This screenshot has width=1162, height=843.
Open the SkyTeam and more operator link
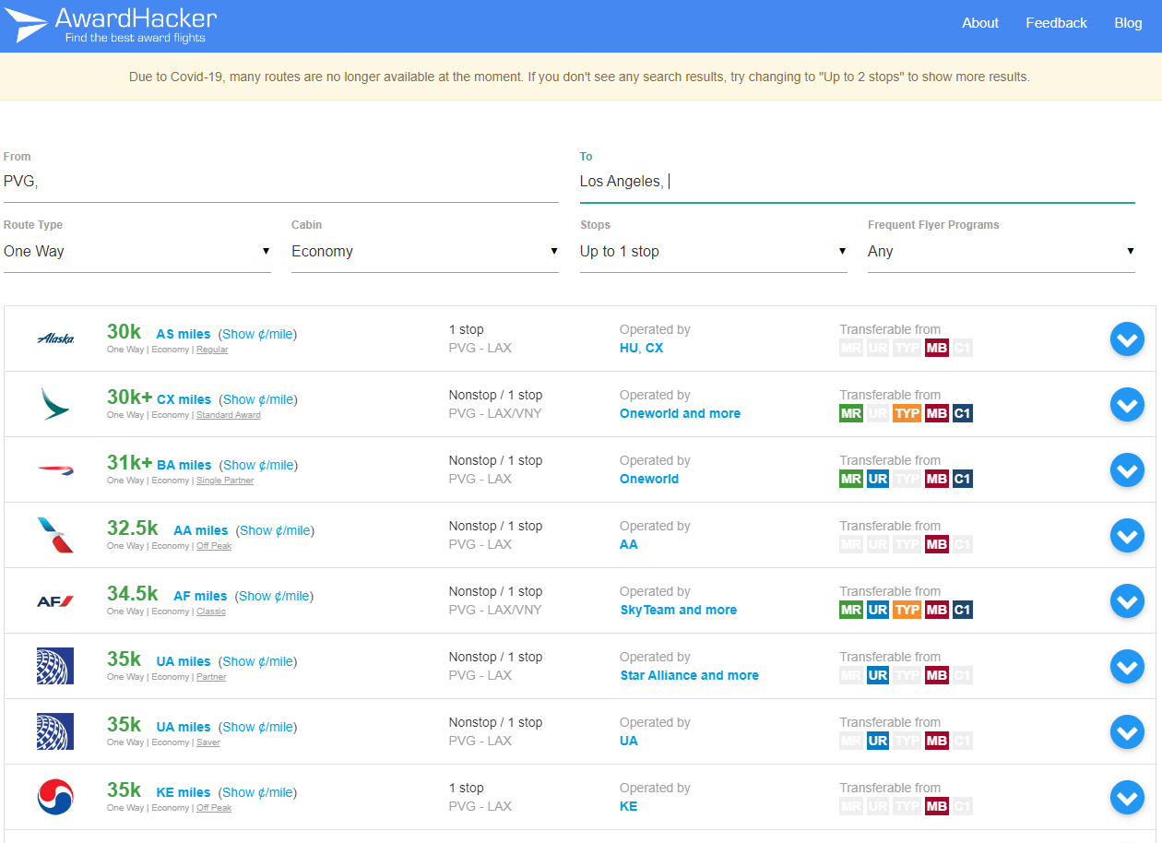[678, 610]
